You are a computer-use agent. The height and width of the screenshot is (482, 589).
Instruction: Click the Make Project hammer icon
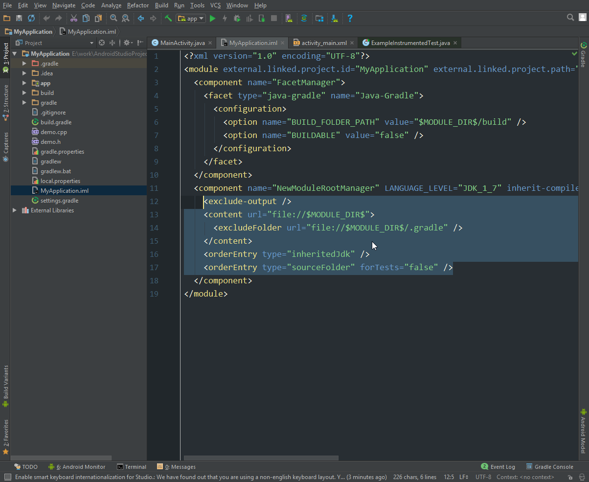168,19
